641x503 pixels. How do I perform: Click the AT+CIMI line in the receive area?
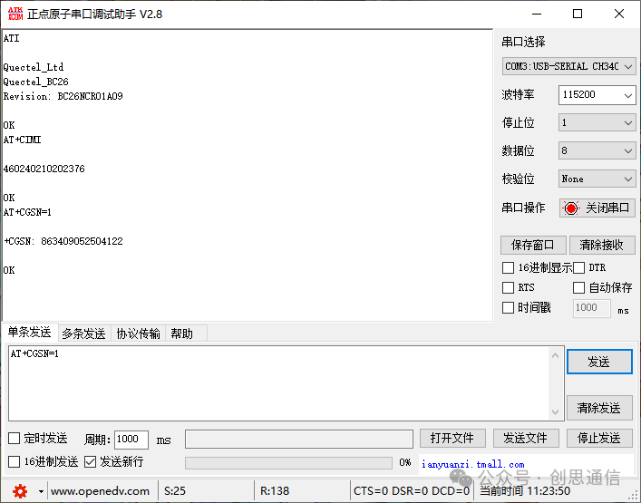[x=22, y=140]
